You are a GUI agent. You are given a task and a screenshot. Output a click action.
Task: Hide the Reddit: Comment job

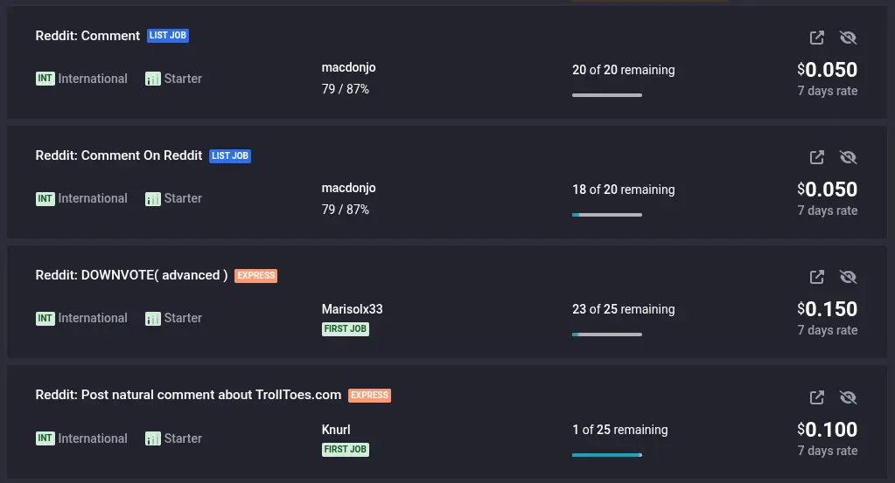(847, 38)
